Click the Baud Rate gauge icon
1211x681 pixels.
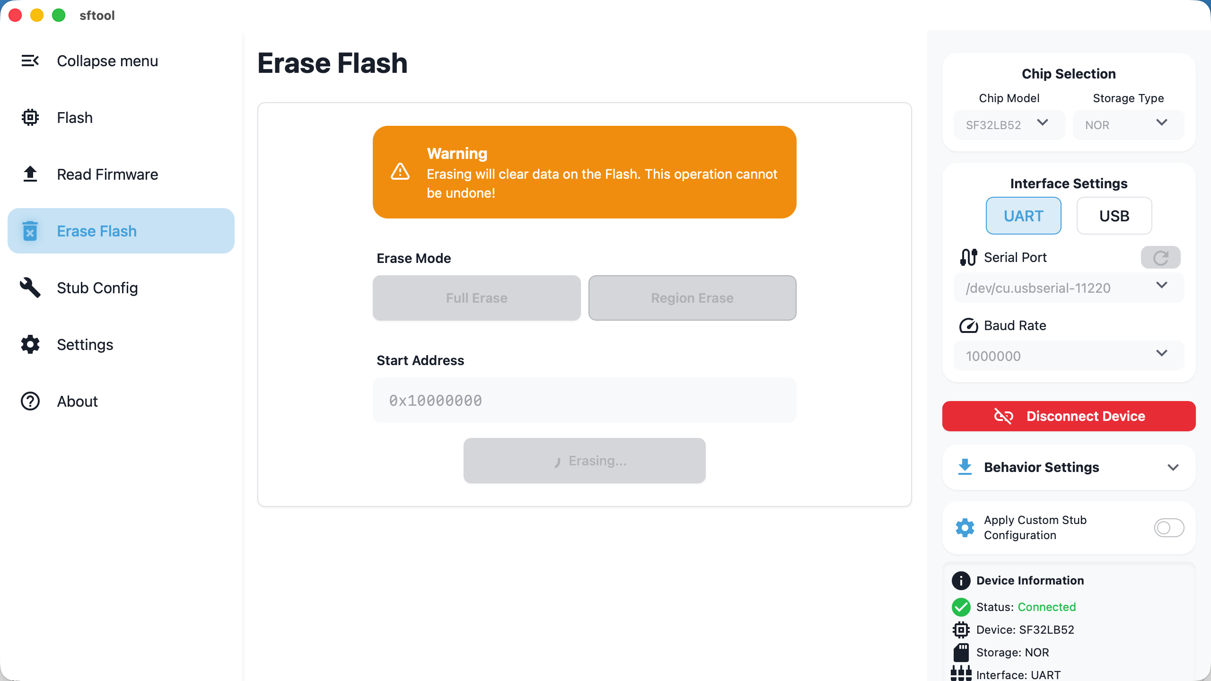point(968,325)
